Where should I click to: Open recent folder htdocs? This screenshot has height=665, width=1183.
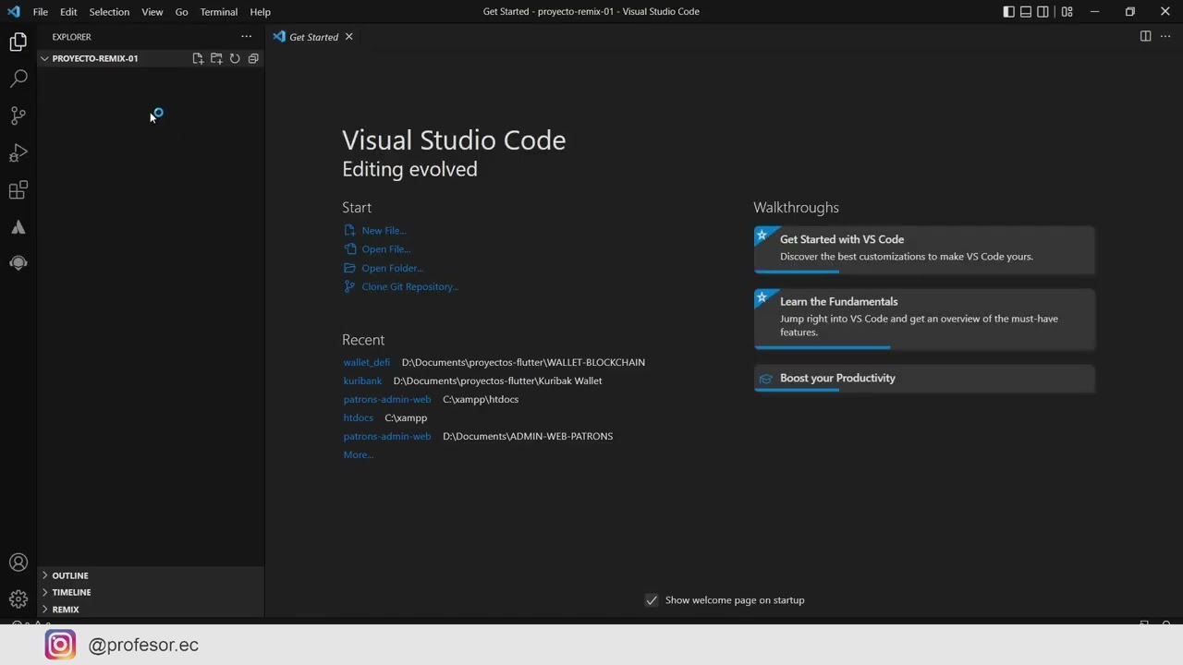click(359, 417)
